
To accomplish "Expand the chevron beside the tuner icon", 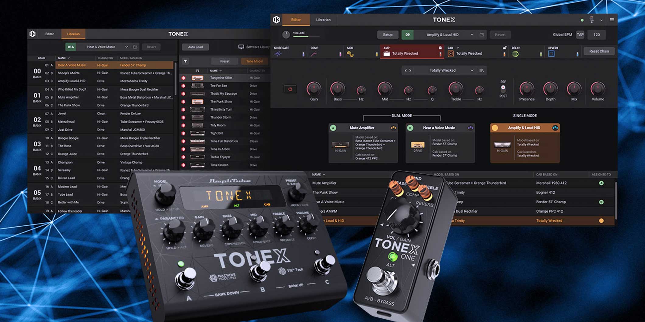I will pos(601,20).
